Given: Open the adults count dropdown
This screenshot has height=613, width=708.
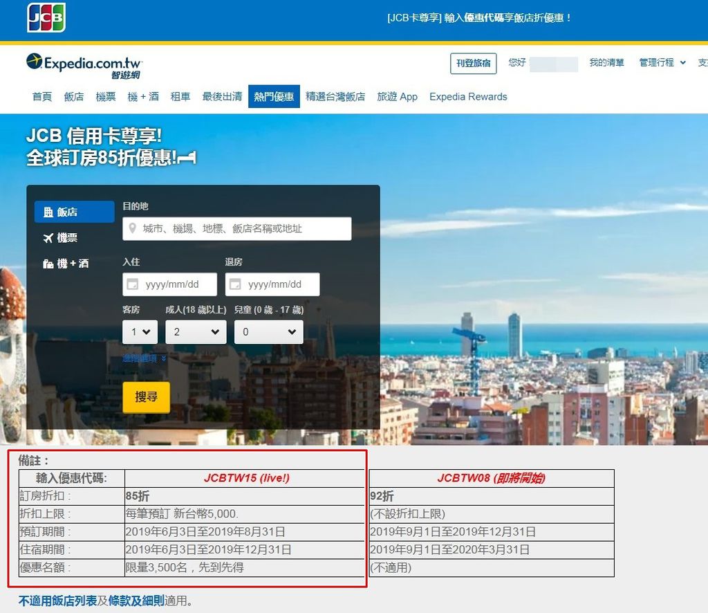Looking at the screenshot, I should pyautogui.click(x=196, y=332).
